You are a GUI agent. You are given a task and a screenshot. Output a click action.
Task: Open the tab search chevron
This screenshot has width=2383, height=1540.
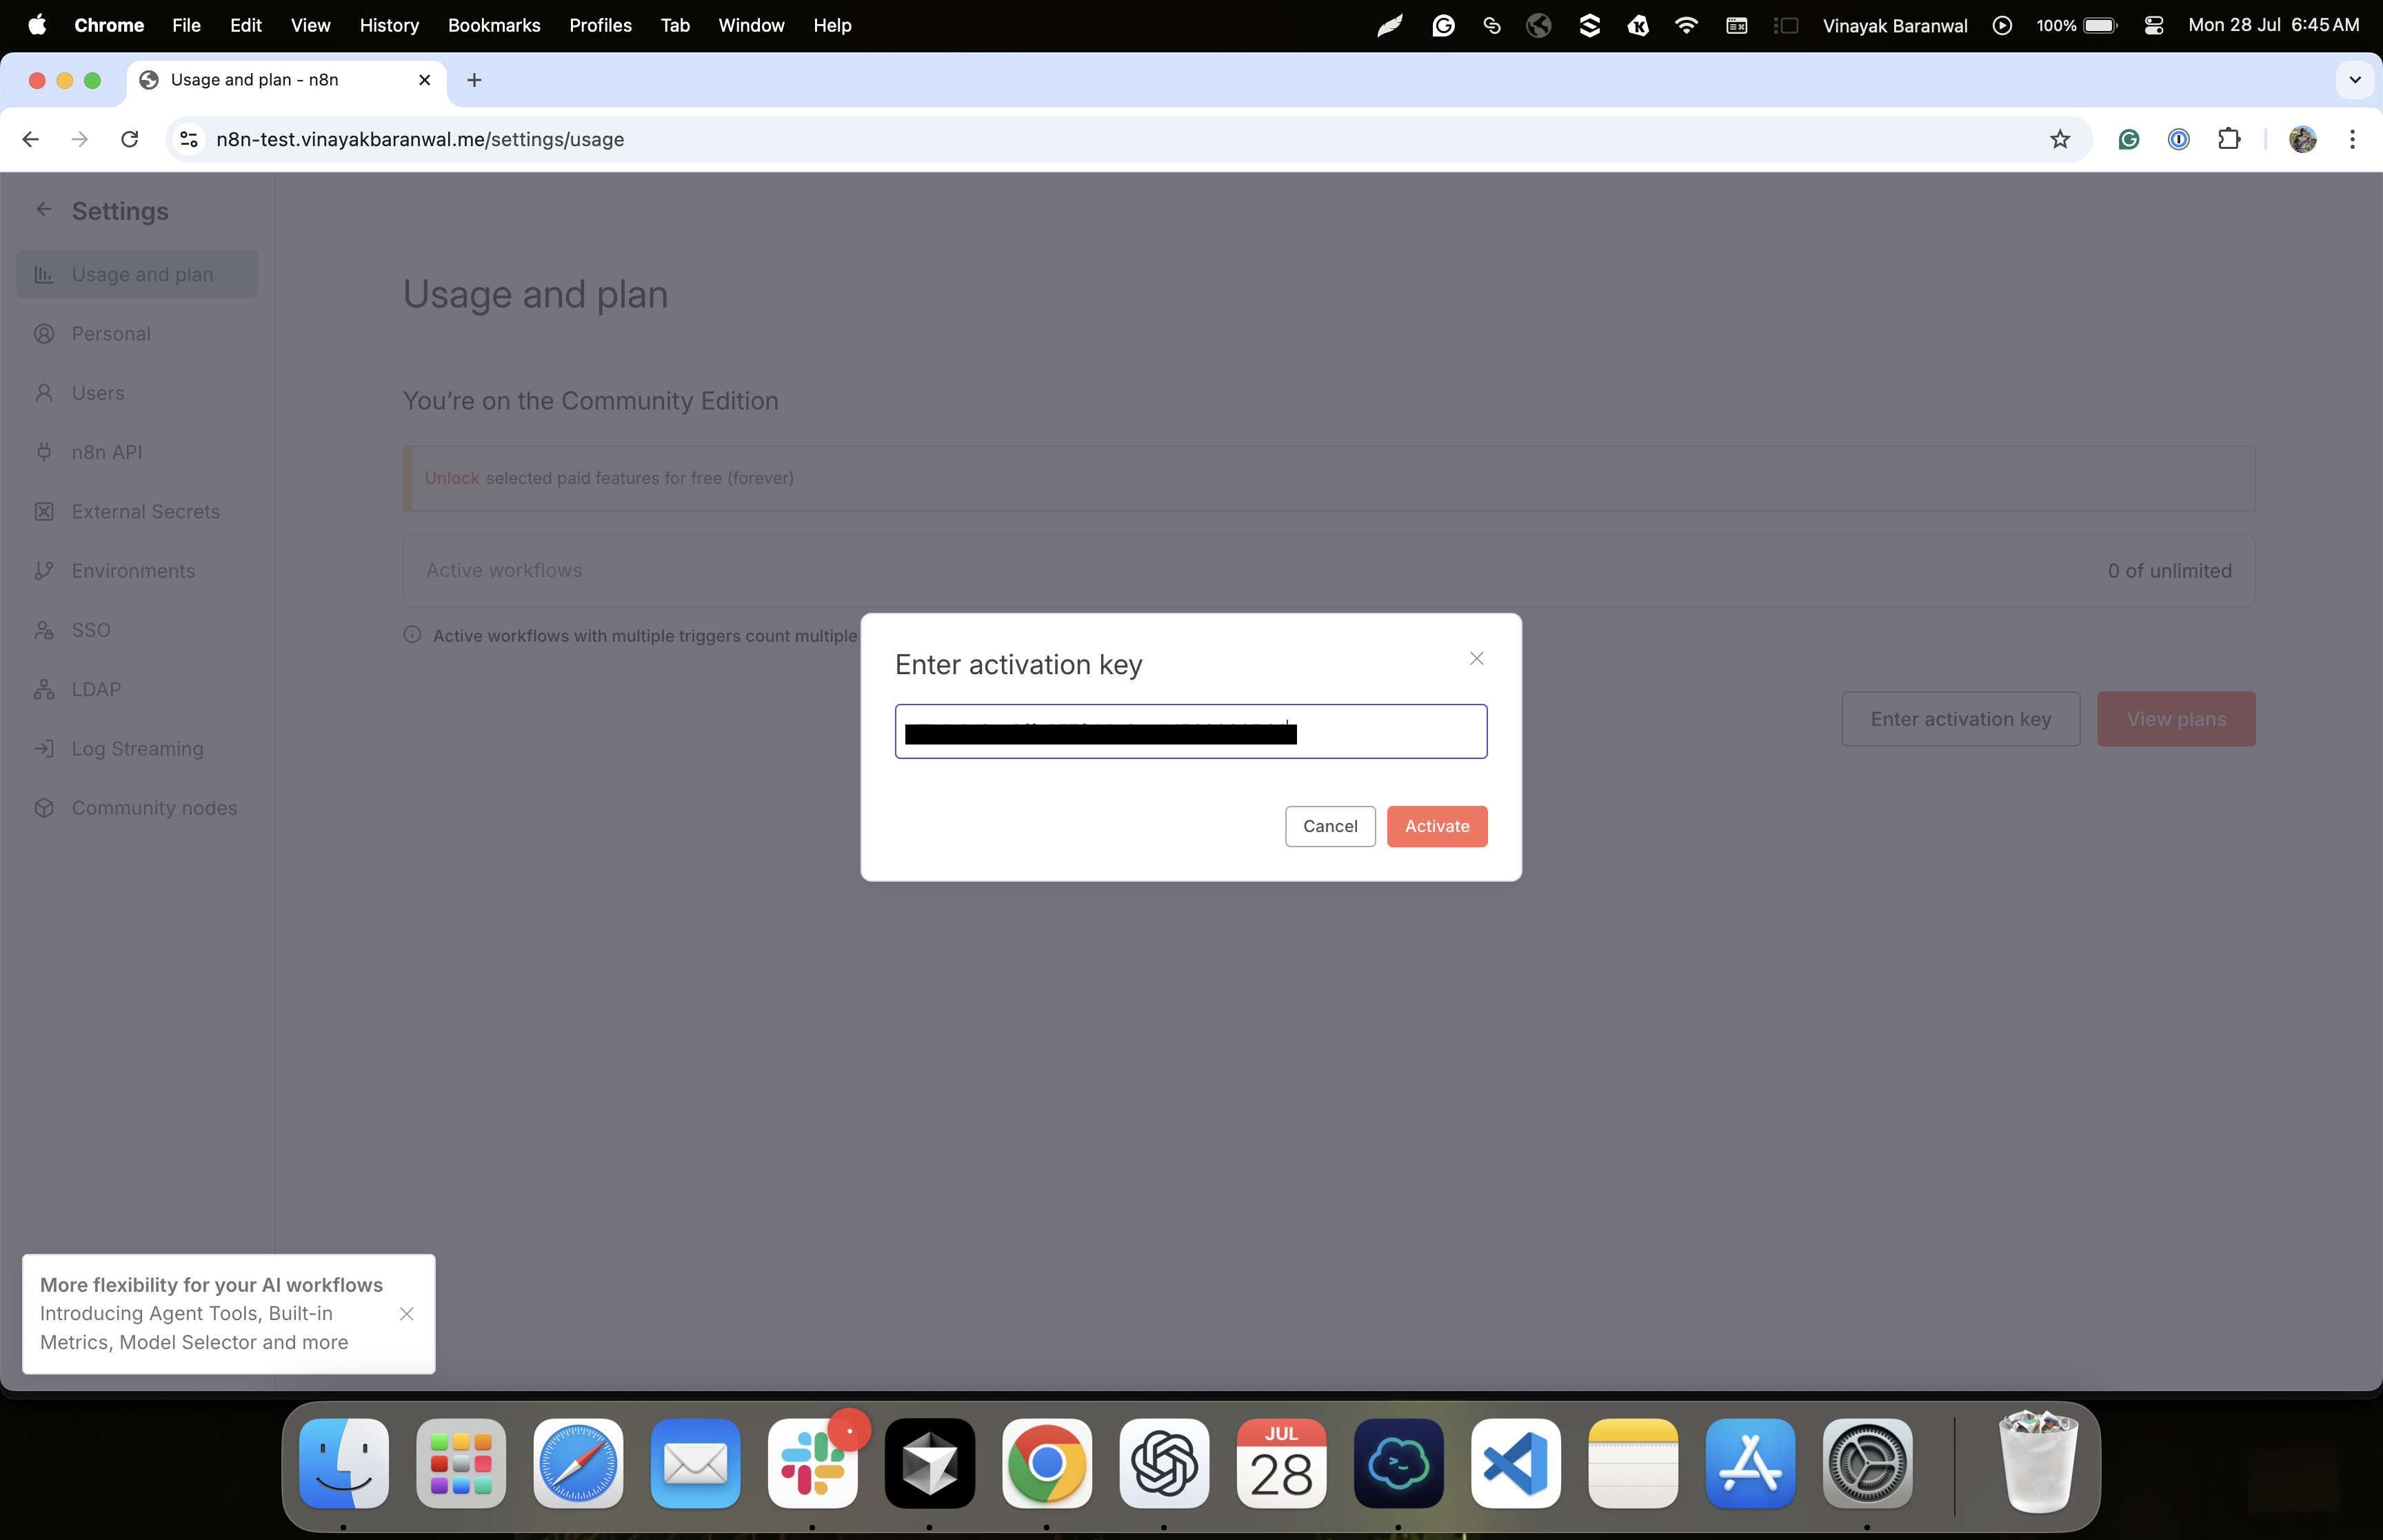pyautogui.click(x=2354, y=80)
